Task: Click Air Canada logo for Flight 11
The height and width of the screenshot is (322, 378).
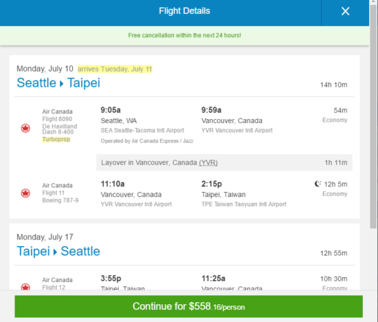Action: (25, 193)
